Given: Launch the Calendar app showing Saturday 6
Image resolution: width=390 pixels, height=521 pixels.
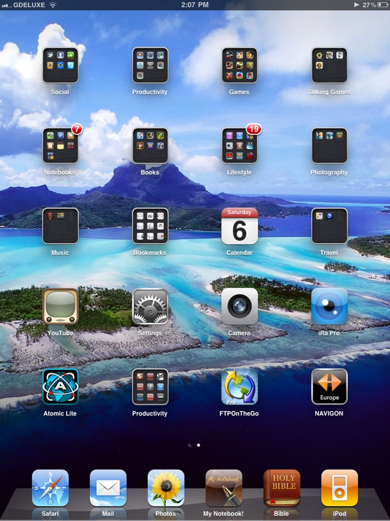Looking at the screenshot, I should (239, 226).
